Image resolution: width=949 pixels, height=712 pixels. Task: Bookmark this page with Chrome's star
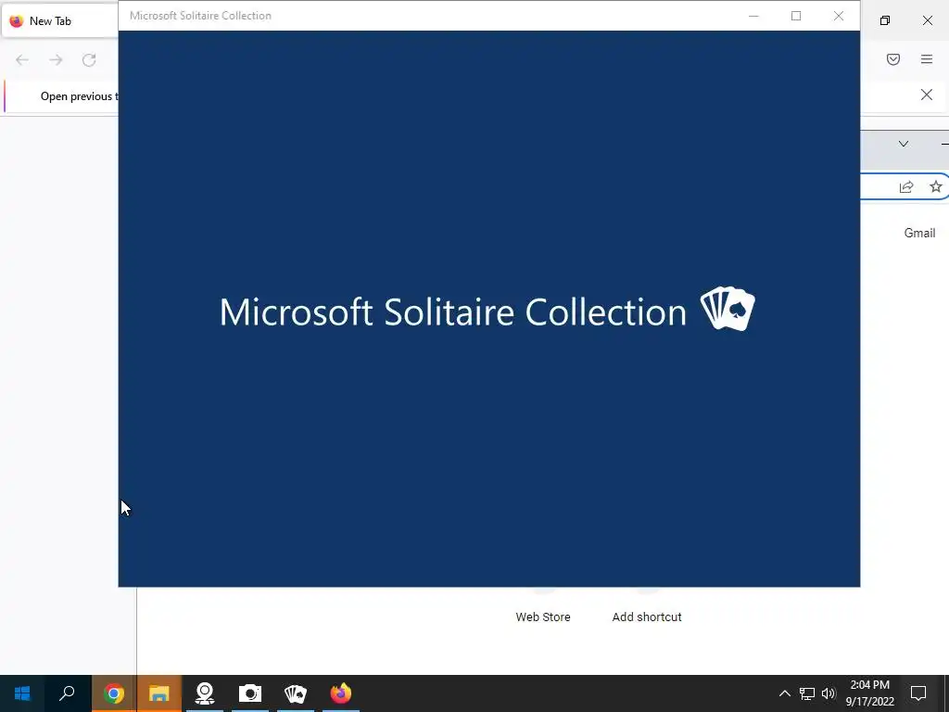[936, 186]
